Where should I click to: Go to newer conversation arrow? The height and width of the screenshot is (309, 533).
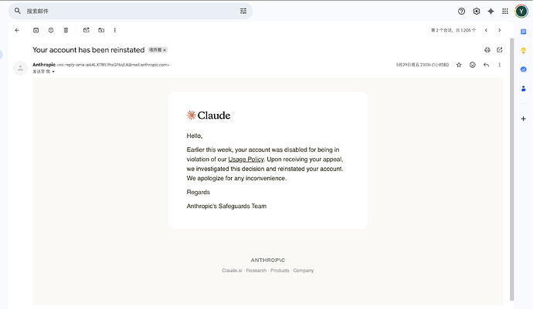pos(486,30)
